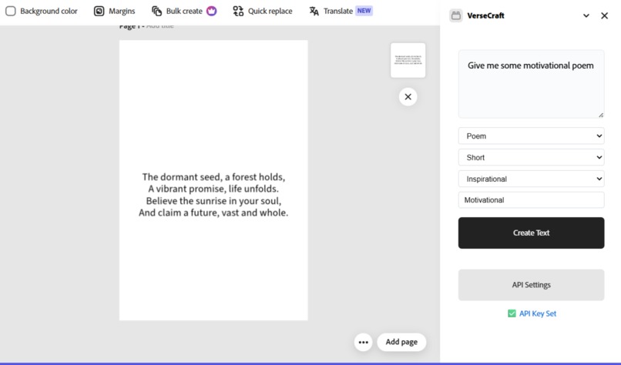This screenshot has height=365, width=621.
Task: Click the Add page button
Action: click(401, 342)
